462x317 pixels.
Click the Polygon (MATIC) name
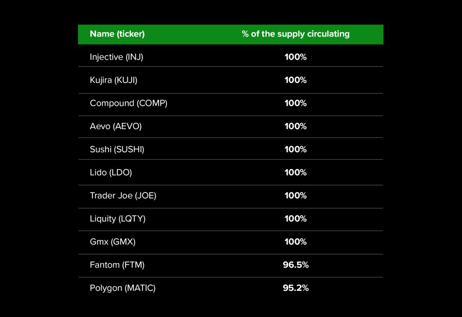(123, 288)
